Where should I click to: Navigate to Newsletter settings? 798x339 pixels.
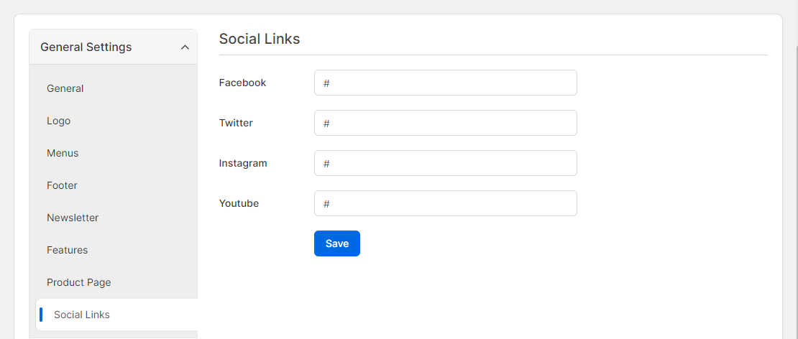point(73,218)
